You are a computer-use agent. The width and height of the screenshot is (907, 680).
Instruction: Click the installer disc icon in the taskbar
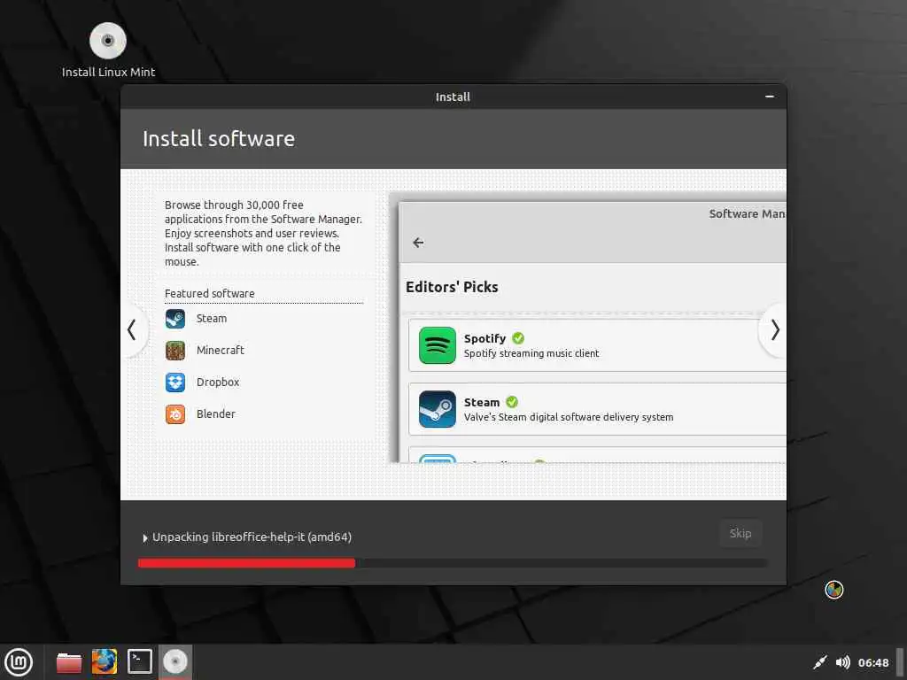[175, 662]
